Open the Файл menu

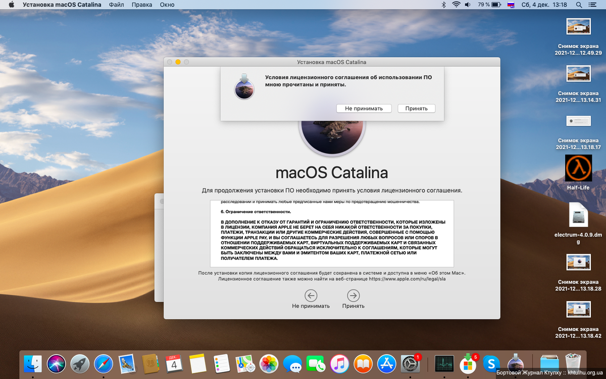116,5
